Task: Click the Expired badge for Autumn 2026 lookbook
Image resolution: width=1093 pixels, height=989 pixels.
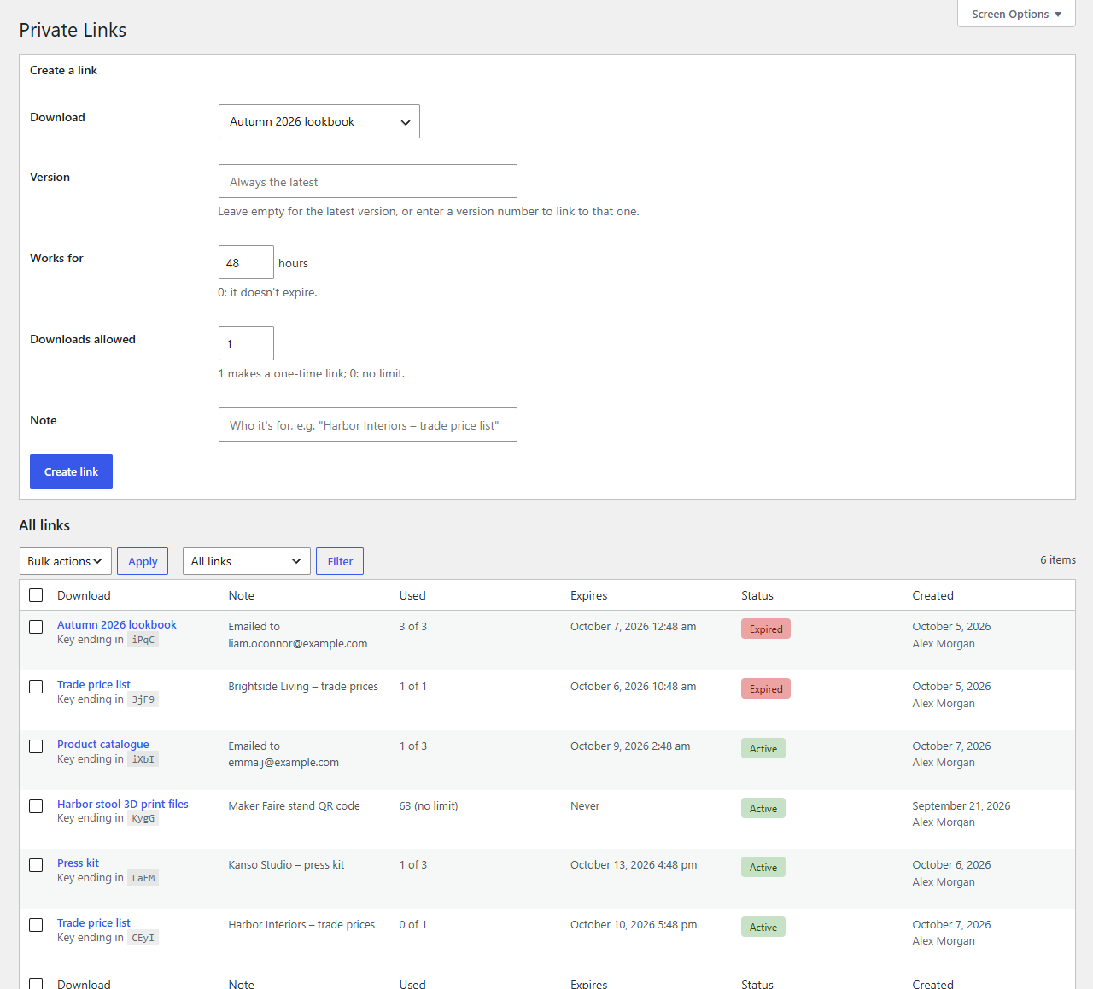Action: coord(766,629)
